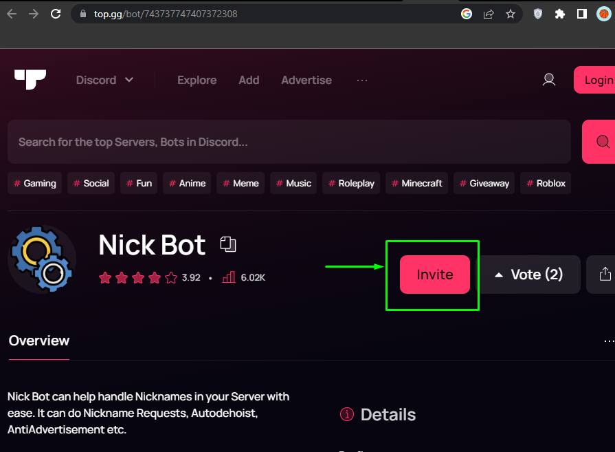615x452 pixels.
Task: Open the browser profile avatar
Action: click(x=604, y=14)
